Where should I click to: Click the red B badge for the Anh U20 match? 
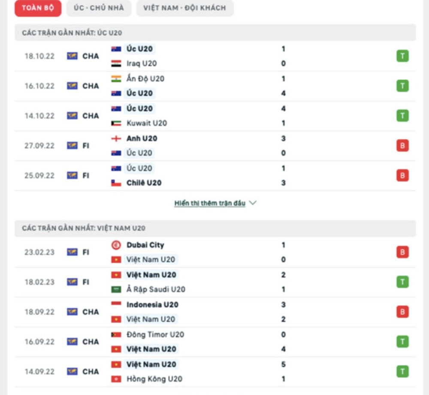pos(402,145)
